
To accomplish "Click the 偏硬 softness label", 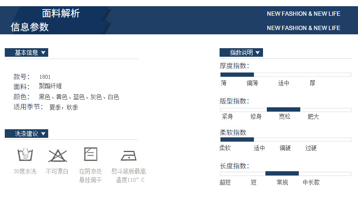I will click(x=285, y=148).
